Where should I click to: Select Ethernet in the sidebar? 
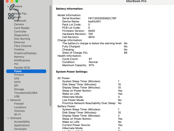pyautogui.click(x=19, y=43)
